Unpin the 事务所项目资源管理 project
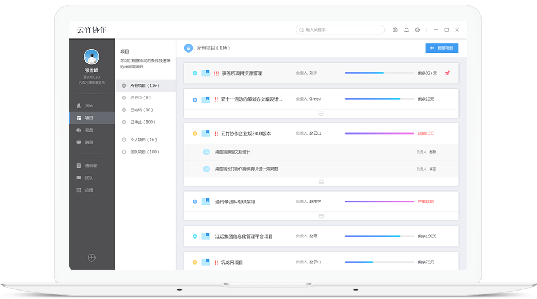537x299 pixels. point(447,73)
